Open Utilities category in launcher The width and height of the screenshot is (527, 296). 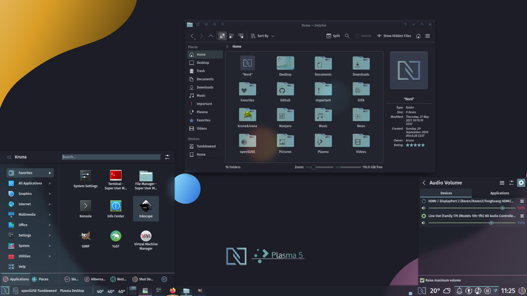tap(30, 256)
